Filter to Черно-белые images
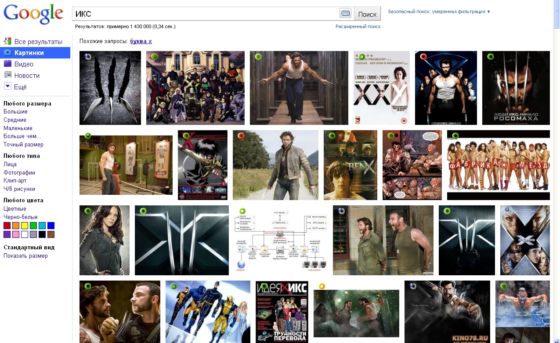The image size is (560, 343). click(21, 217)
